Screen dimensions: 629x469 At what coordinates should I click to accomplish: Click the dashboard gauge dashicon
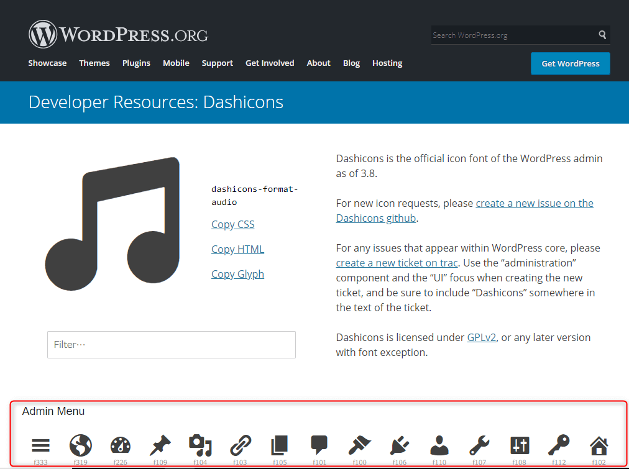121,445
